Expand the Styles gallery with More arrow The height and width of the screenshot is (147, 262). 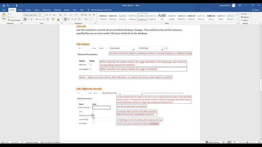tap(237, 20)
